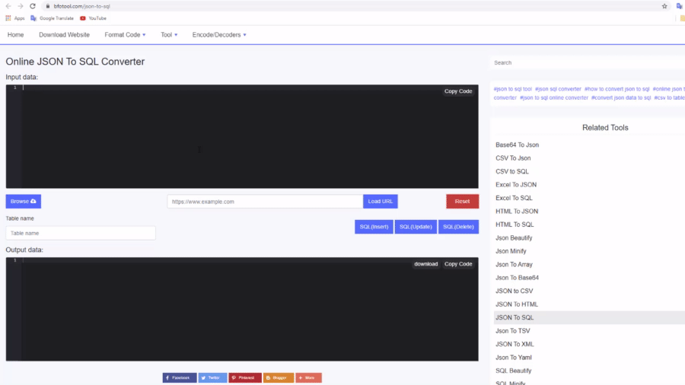Expand the Tool dropdown menu
This screenshot has height=385, width=685.
[169, 35]
